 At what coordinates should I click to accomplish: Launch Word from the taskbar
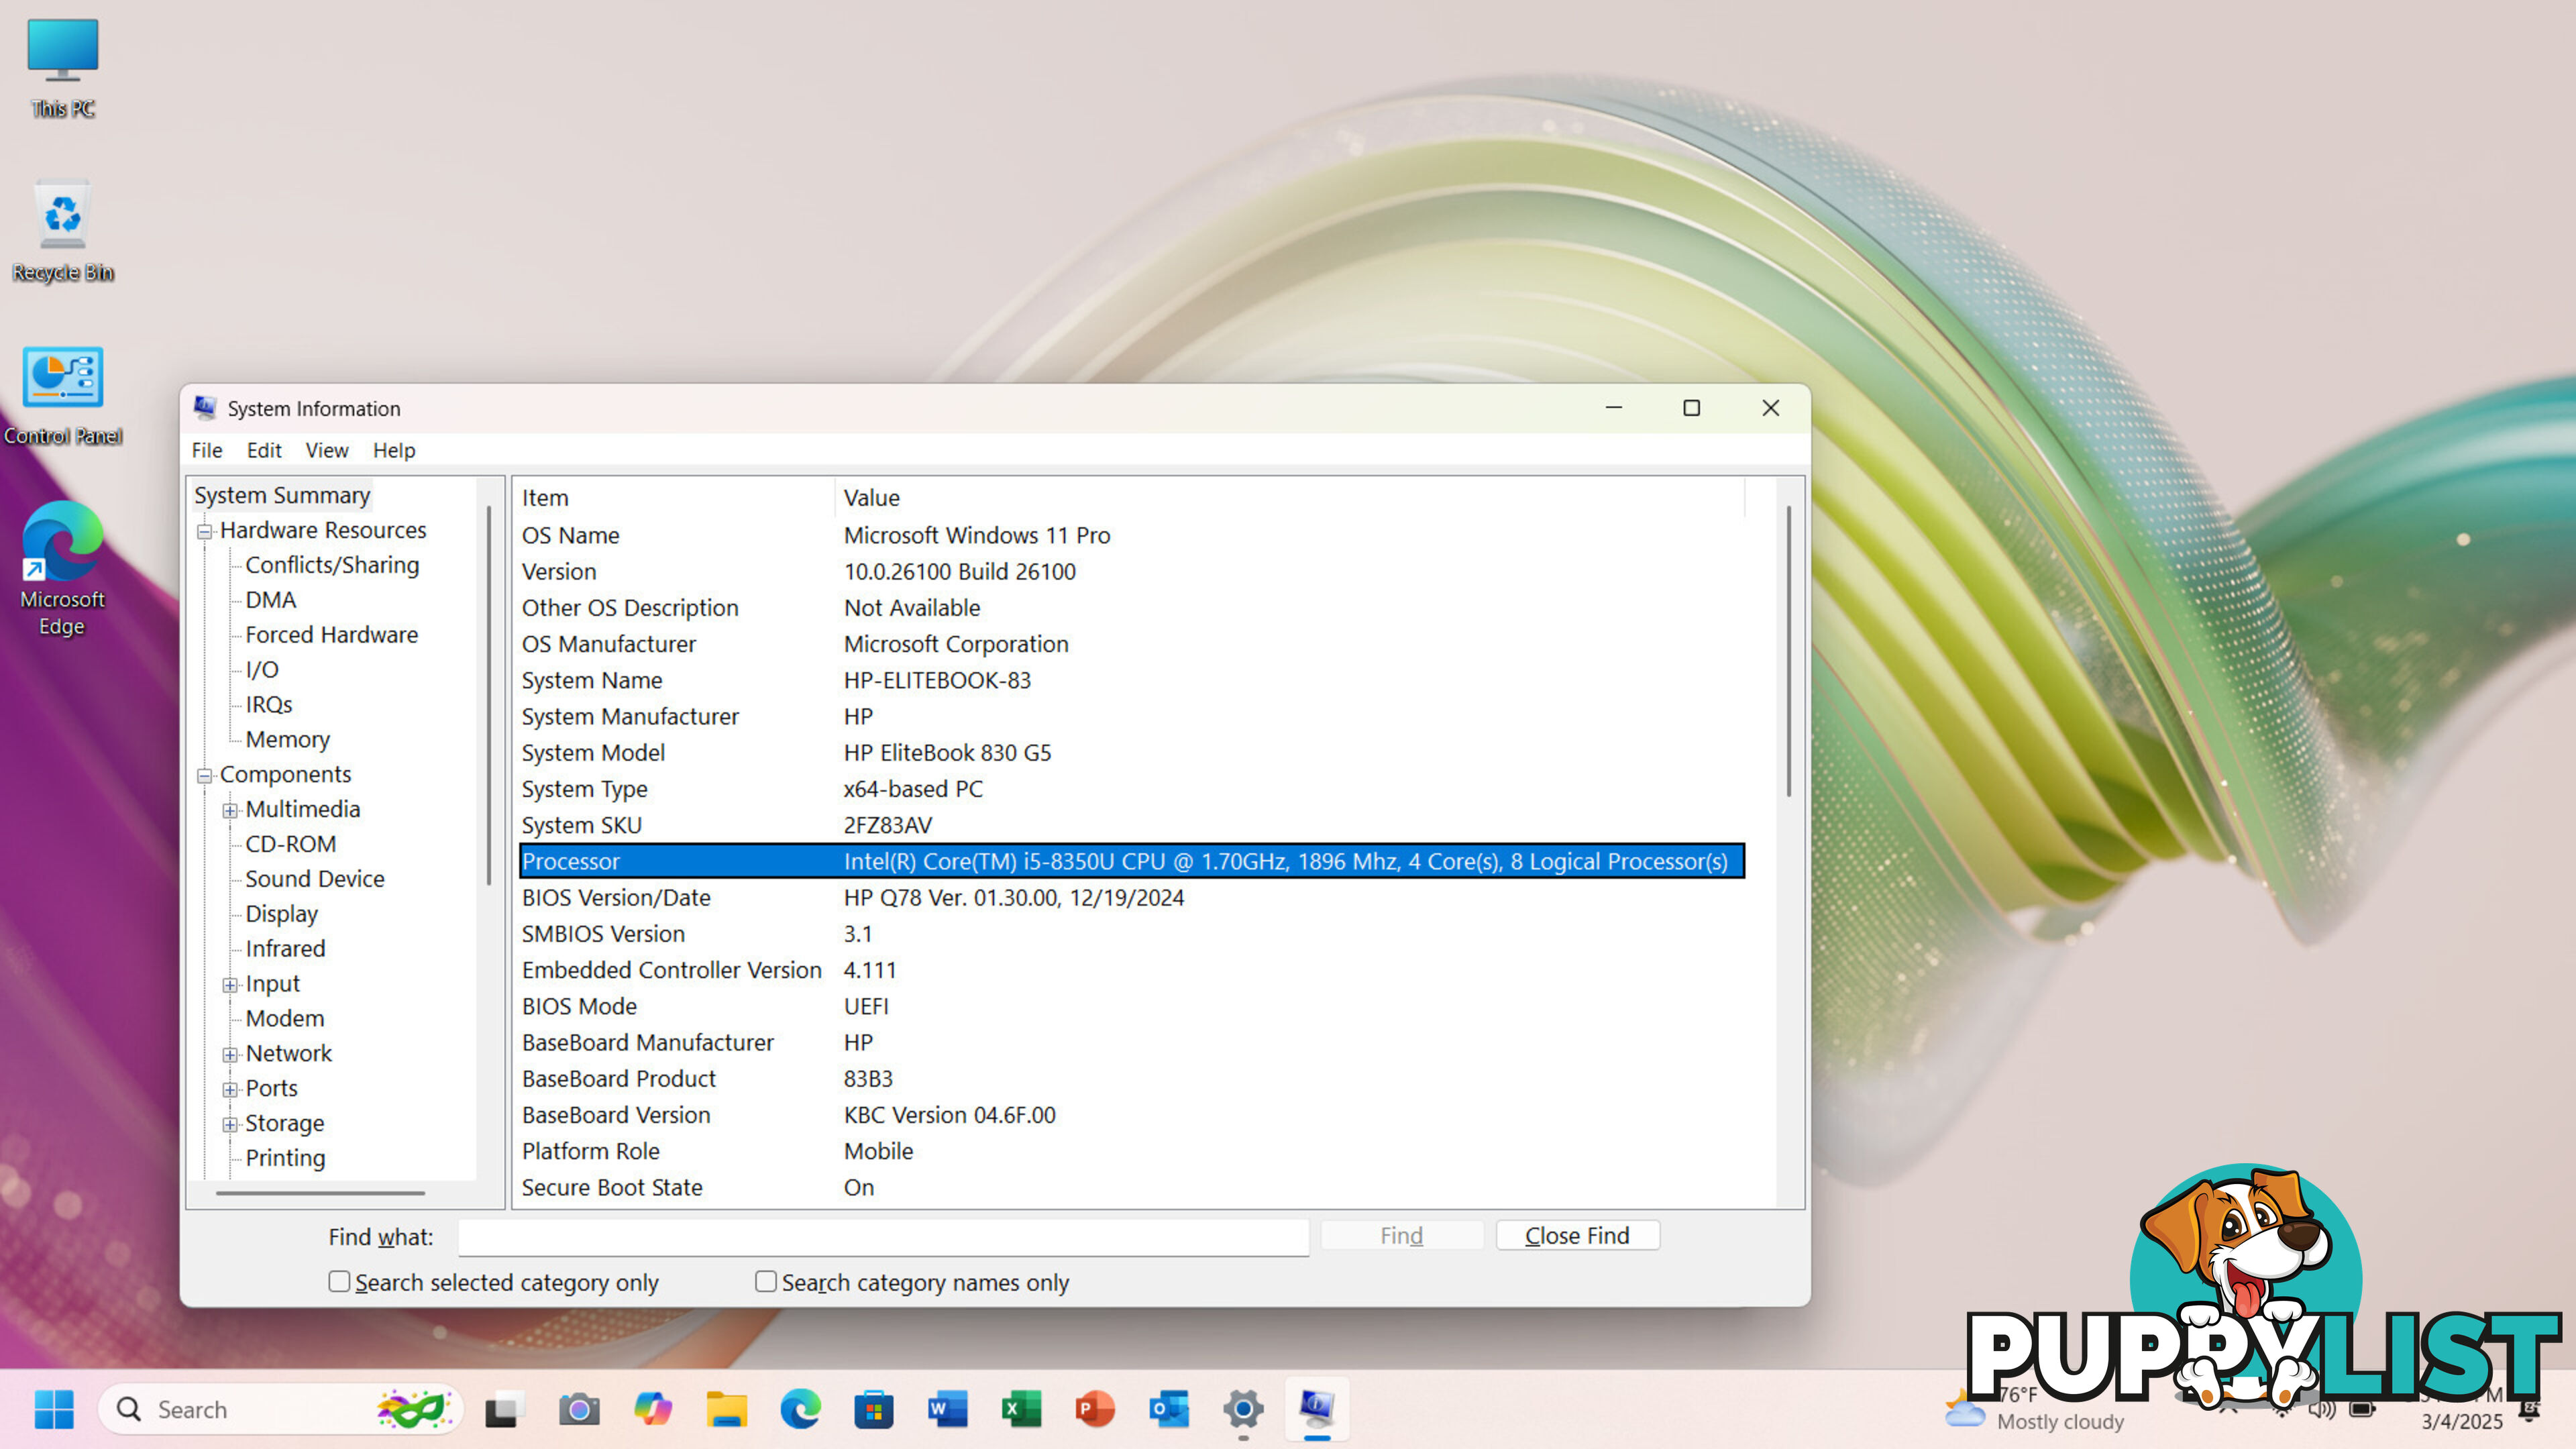[x=947, y=1409]
